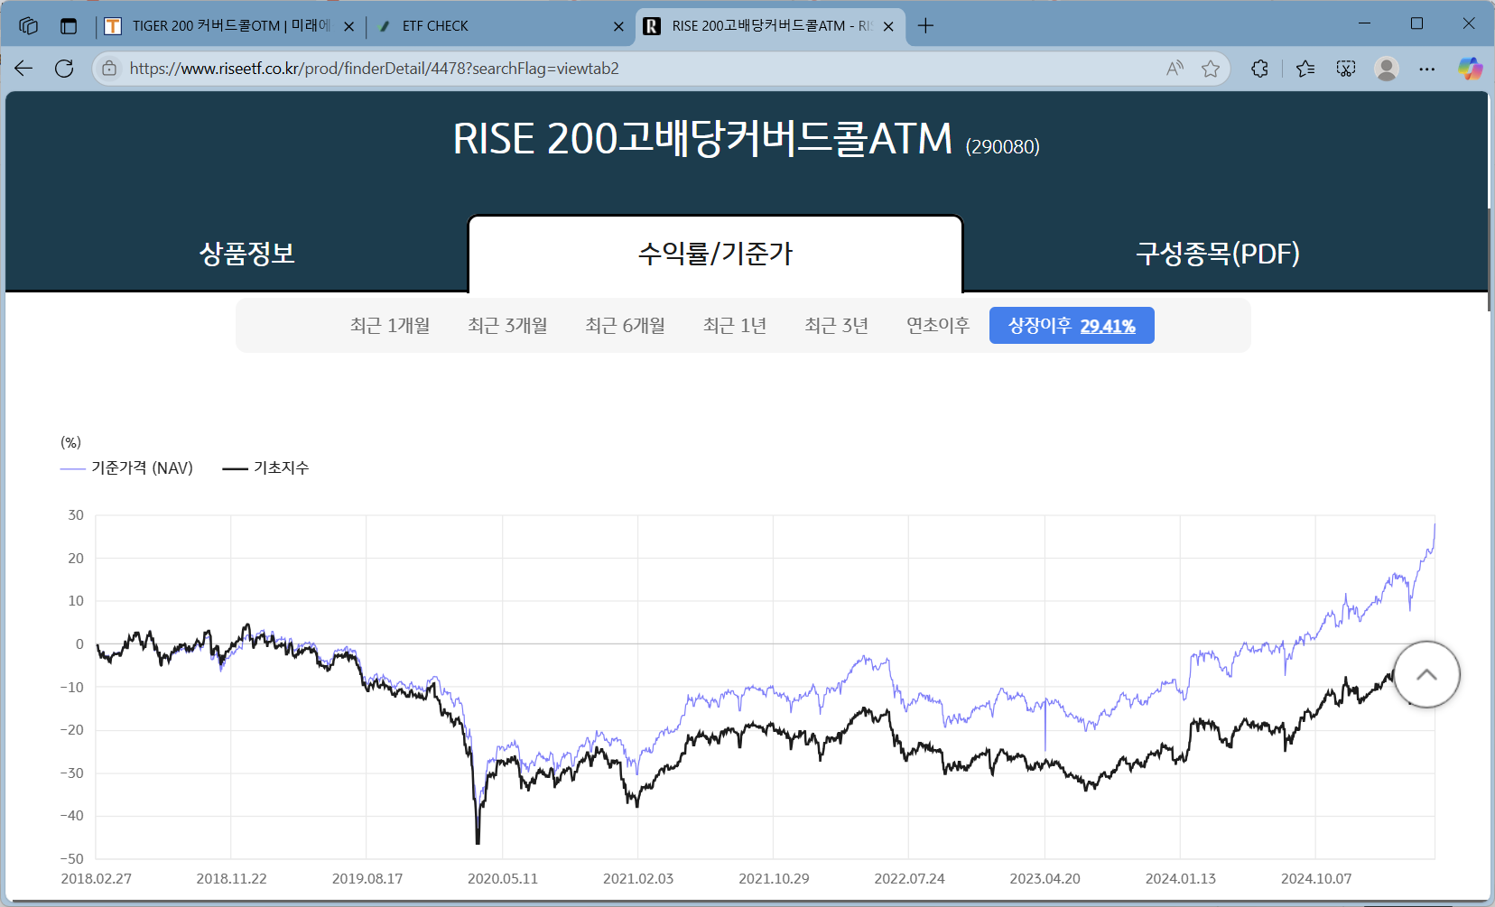Screen dimensions: 1495x907
Task: Open Read aloud in address bar
Action: click(x=1175, y=69)
